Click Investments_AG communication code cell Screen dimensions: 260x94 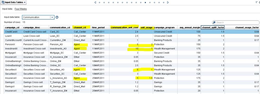61,49
